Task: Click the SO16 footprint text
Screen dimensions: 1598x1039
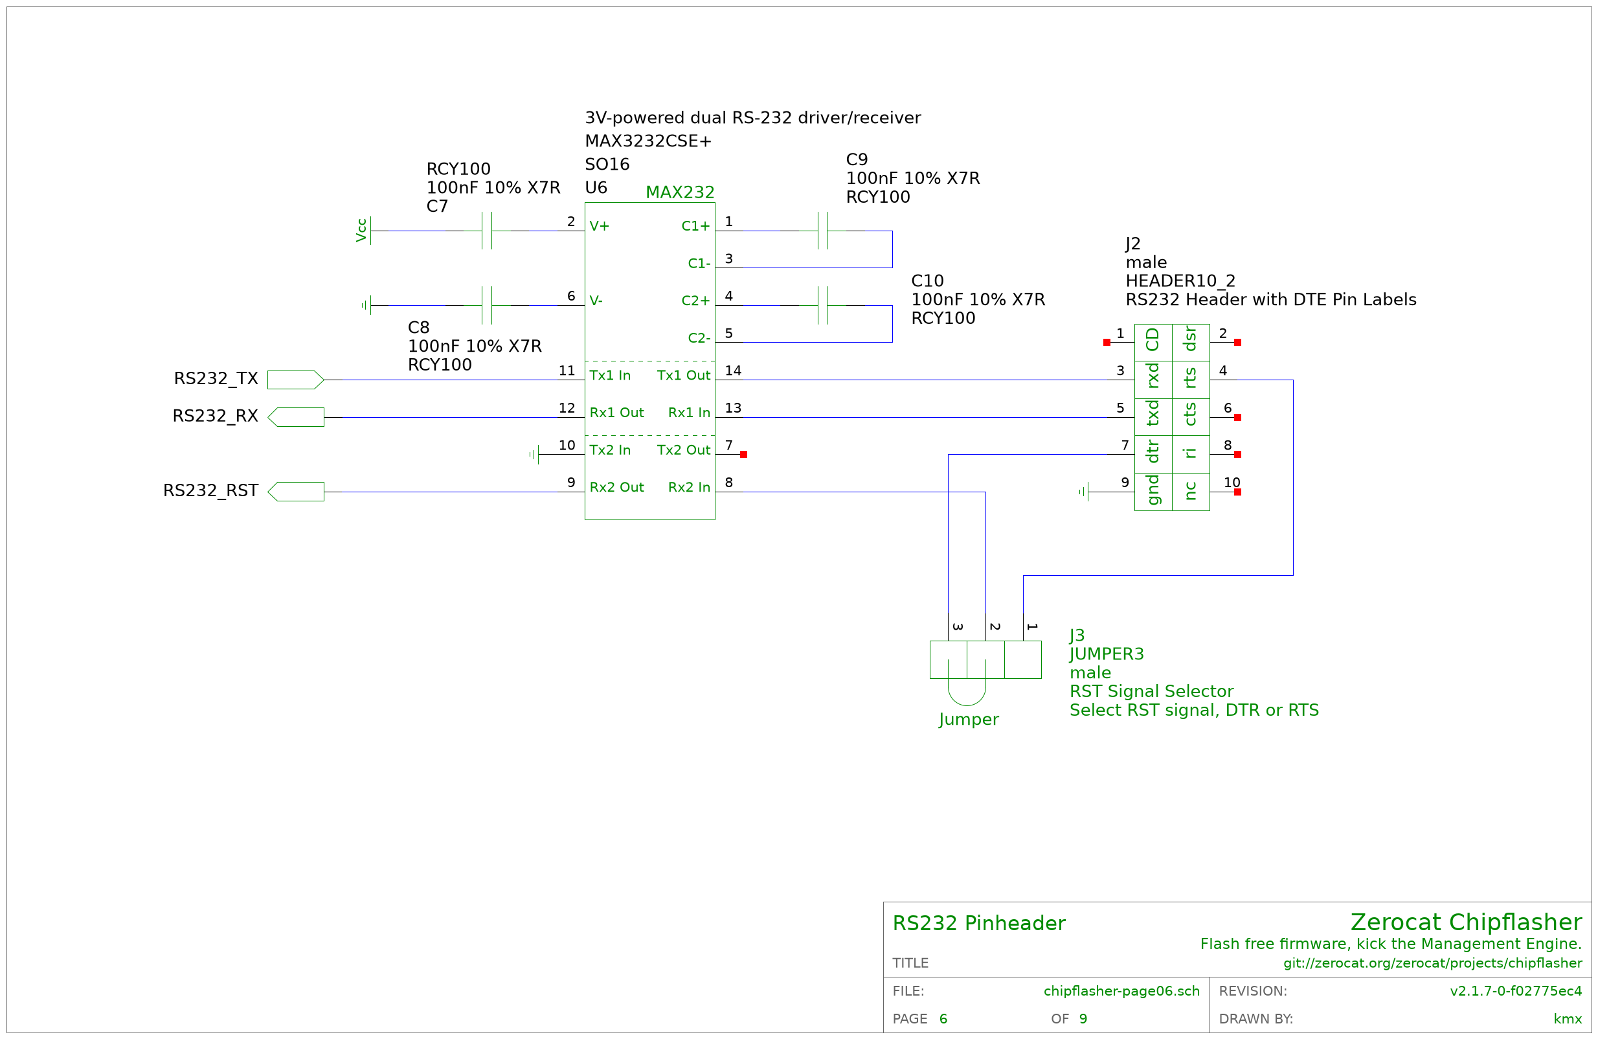Action: pos(607,165)
